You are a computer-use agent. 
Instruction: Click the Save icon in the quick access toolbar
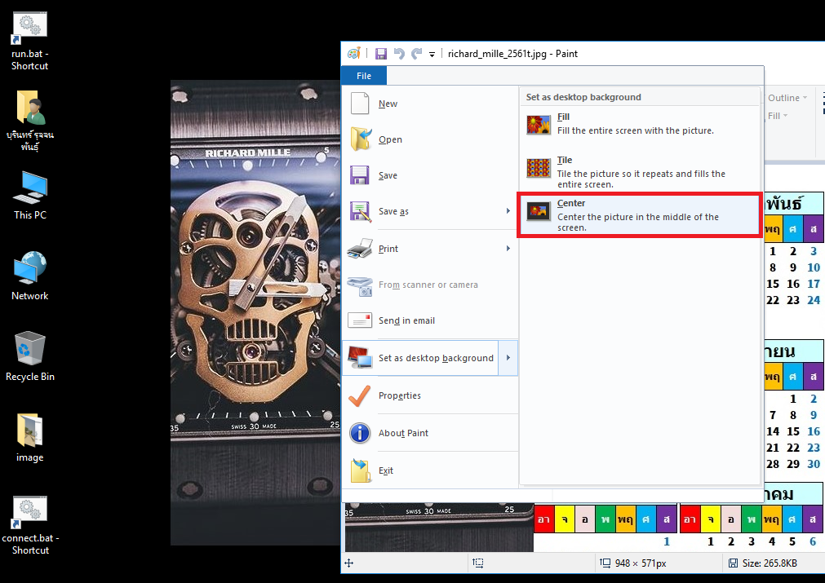pyautogui.click(x=380, y=54)
